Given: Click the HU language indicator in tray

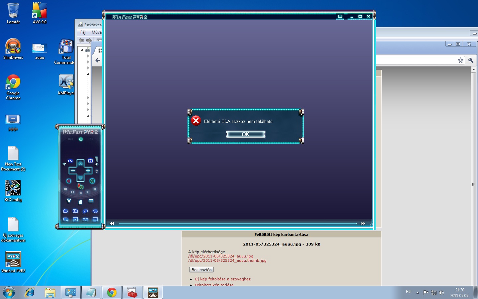Looking at the screenshot, I should click(x=409, y=292).
